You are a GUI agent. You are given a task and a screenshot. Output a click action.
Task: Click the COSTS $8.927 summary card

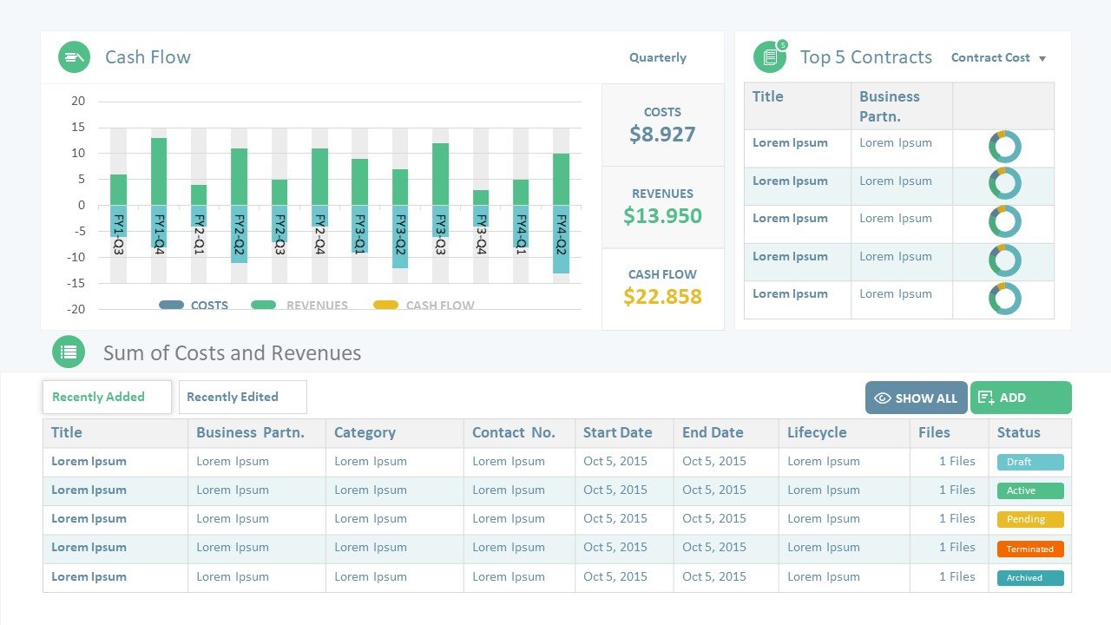coord(663,125)
